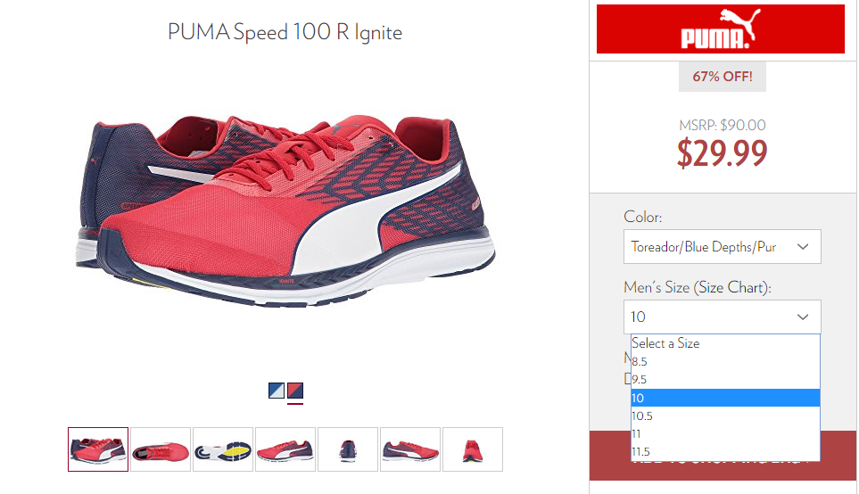Click the Color dropdown chevron arrow
859x494 pixels.
tap(803, 246)
